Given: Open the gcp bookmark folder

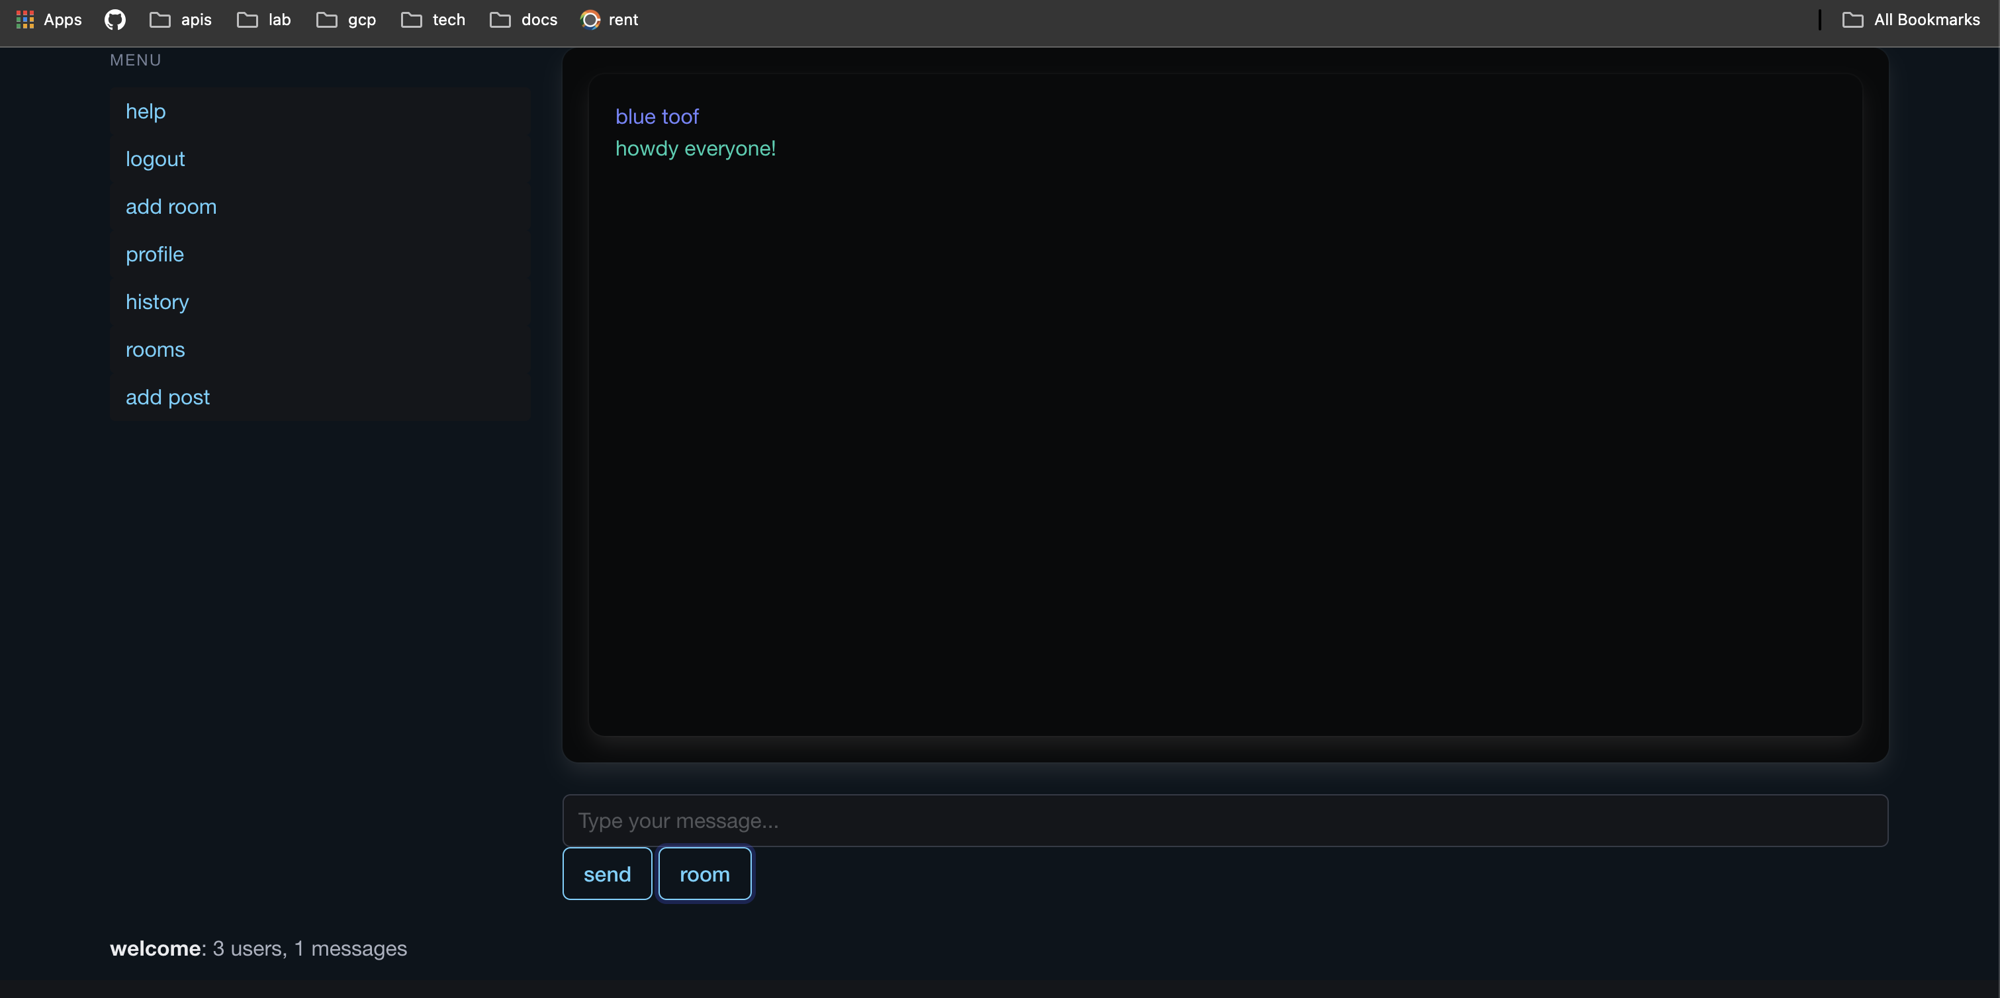Looking at the screenshot, I should click(346, 19).
